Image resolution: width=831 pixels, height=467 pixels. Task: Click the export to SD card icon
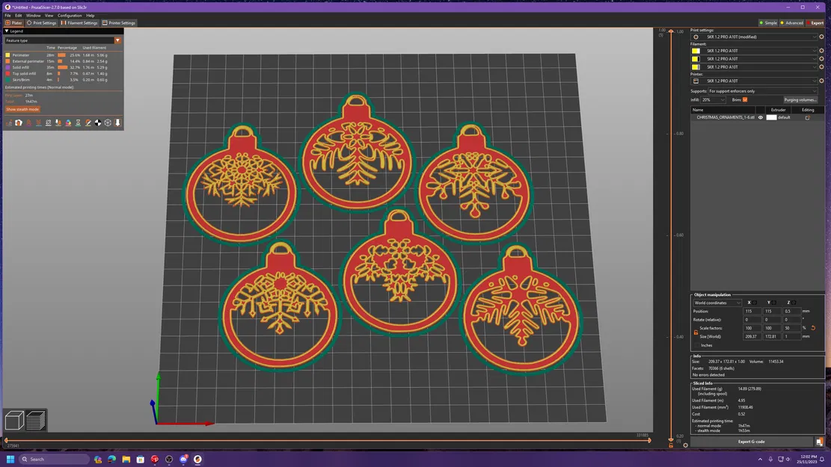819,442
